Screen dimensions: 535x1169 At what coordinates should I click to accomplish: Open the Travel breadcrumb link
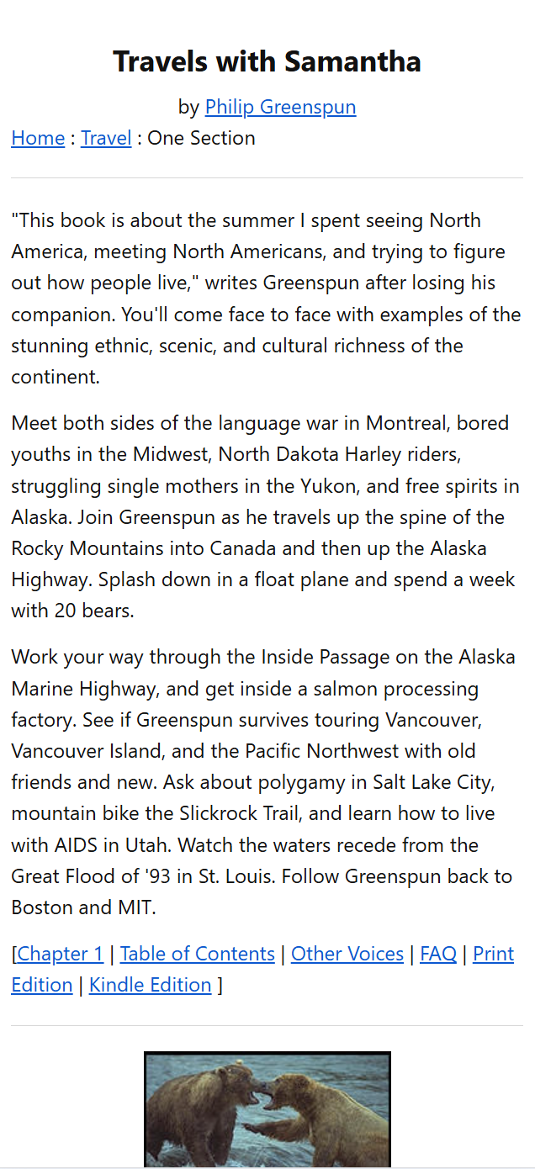coord(106,138)
